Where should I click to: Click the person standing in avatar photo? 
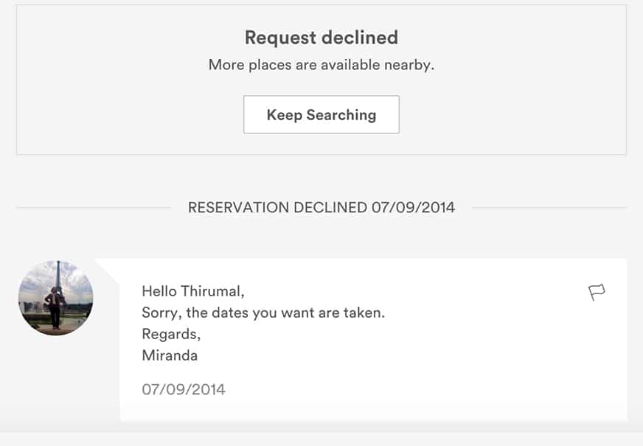[55, 307]
